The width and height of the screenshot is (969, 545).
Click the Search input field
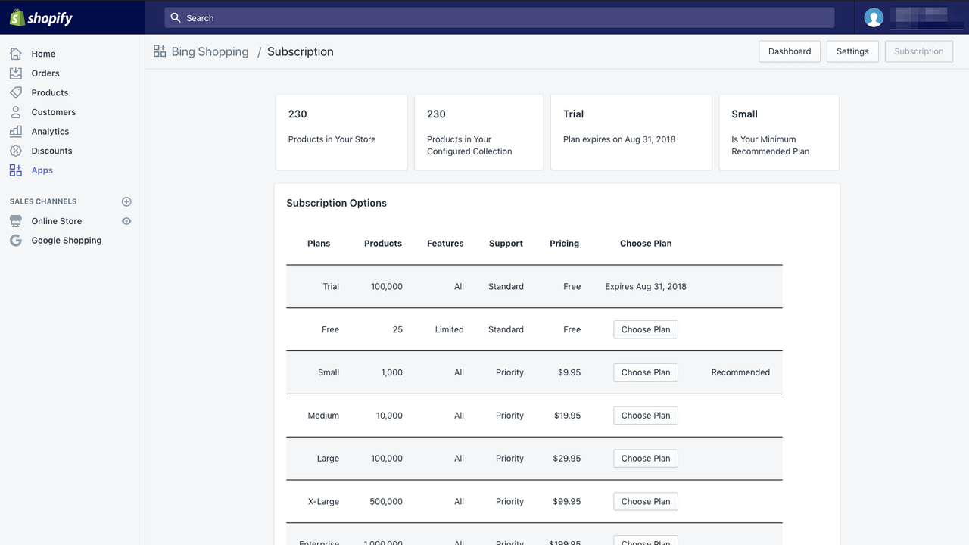[x=500, y=17]
